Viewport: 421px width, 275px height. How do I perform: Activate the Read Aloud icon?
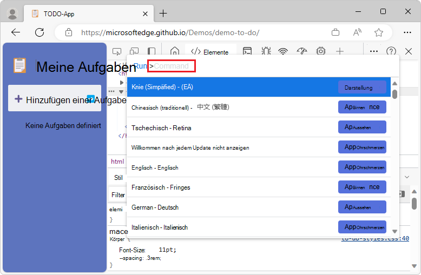tap(357, 32)
